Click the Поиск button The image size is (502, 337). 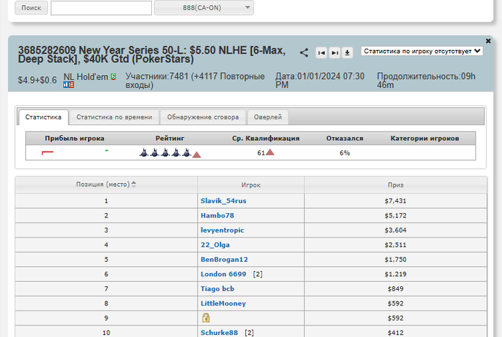click(31, 8)
